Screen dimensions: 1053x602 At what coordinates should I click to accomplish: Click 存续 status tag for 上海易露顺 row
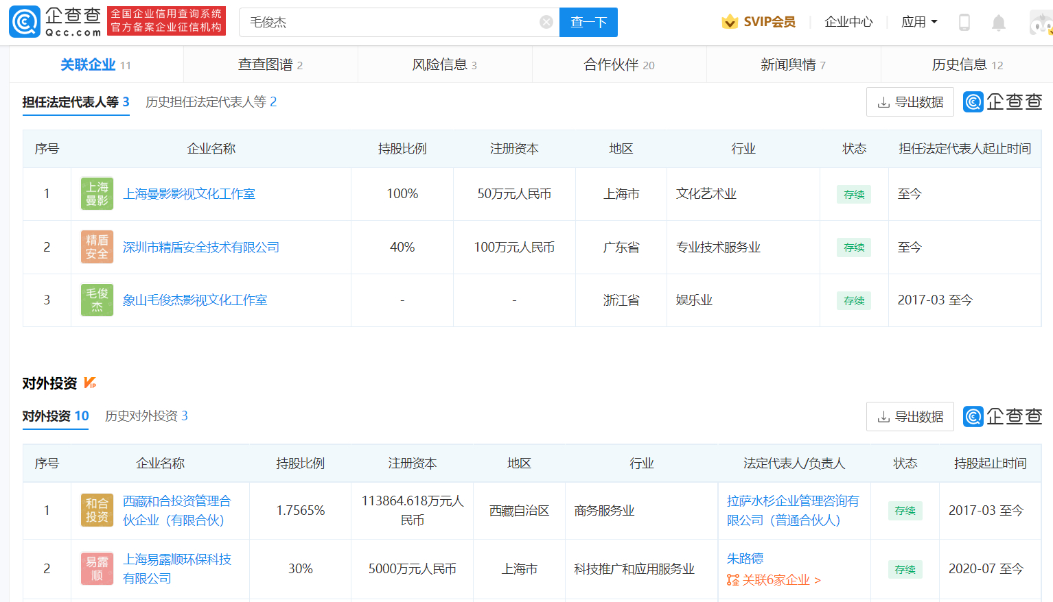[905, 569]
